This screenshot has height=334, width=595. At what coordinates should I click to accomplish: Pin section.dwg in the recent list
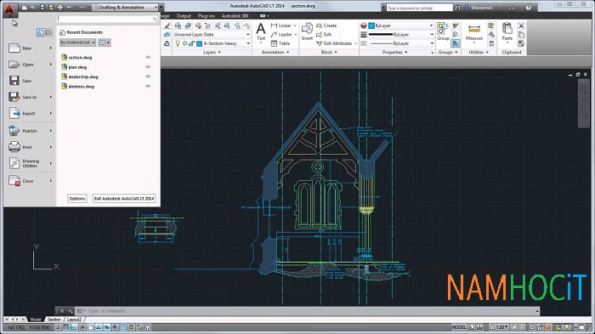point(149,57)
